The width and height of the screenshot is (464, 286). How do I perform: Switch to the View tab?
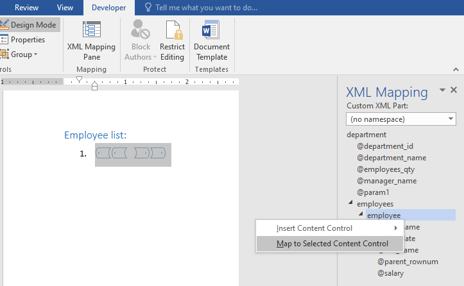point(65,8)
